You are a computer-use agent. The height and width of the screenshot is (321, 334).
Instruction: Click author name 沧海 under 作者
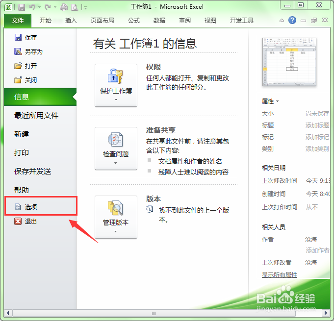[311, 239]
